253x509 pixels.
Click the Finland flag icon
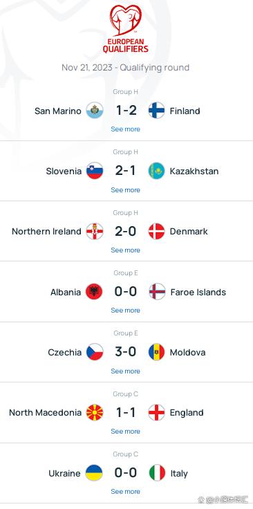[157, 111]
